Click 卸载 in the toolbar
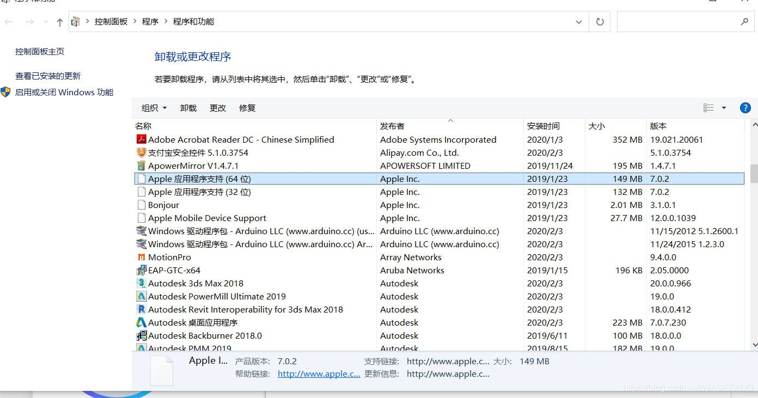This screenshot has height=398, width=758. point(188,108)
